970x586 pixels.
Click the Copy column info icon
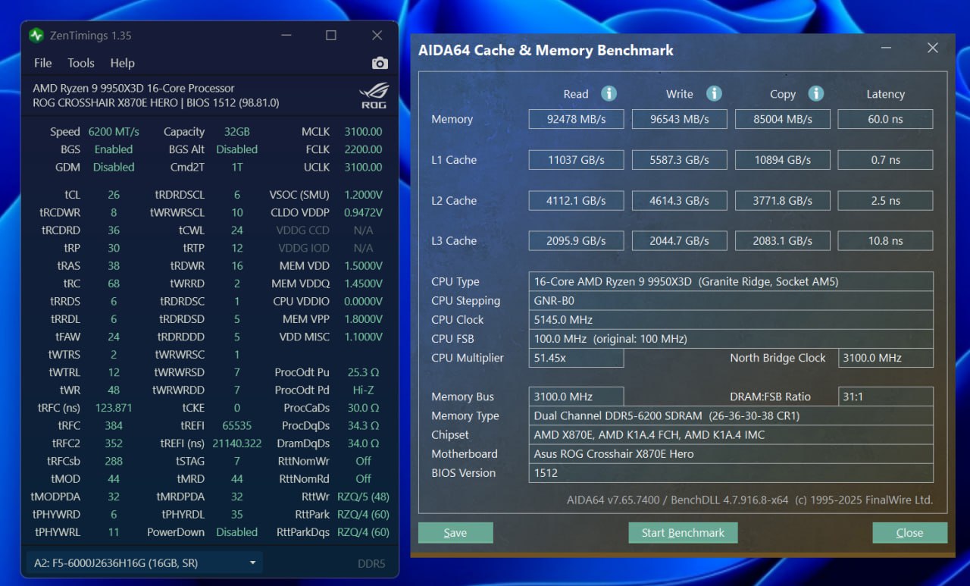tap(816, 93)
